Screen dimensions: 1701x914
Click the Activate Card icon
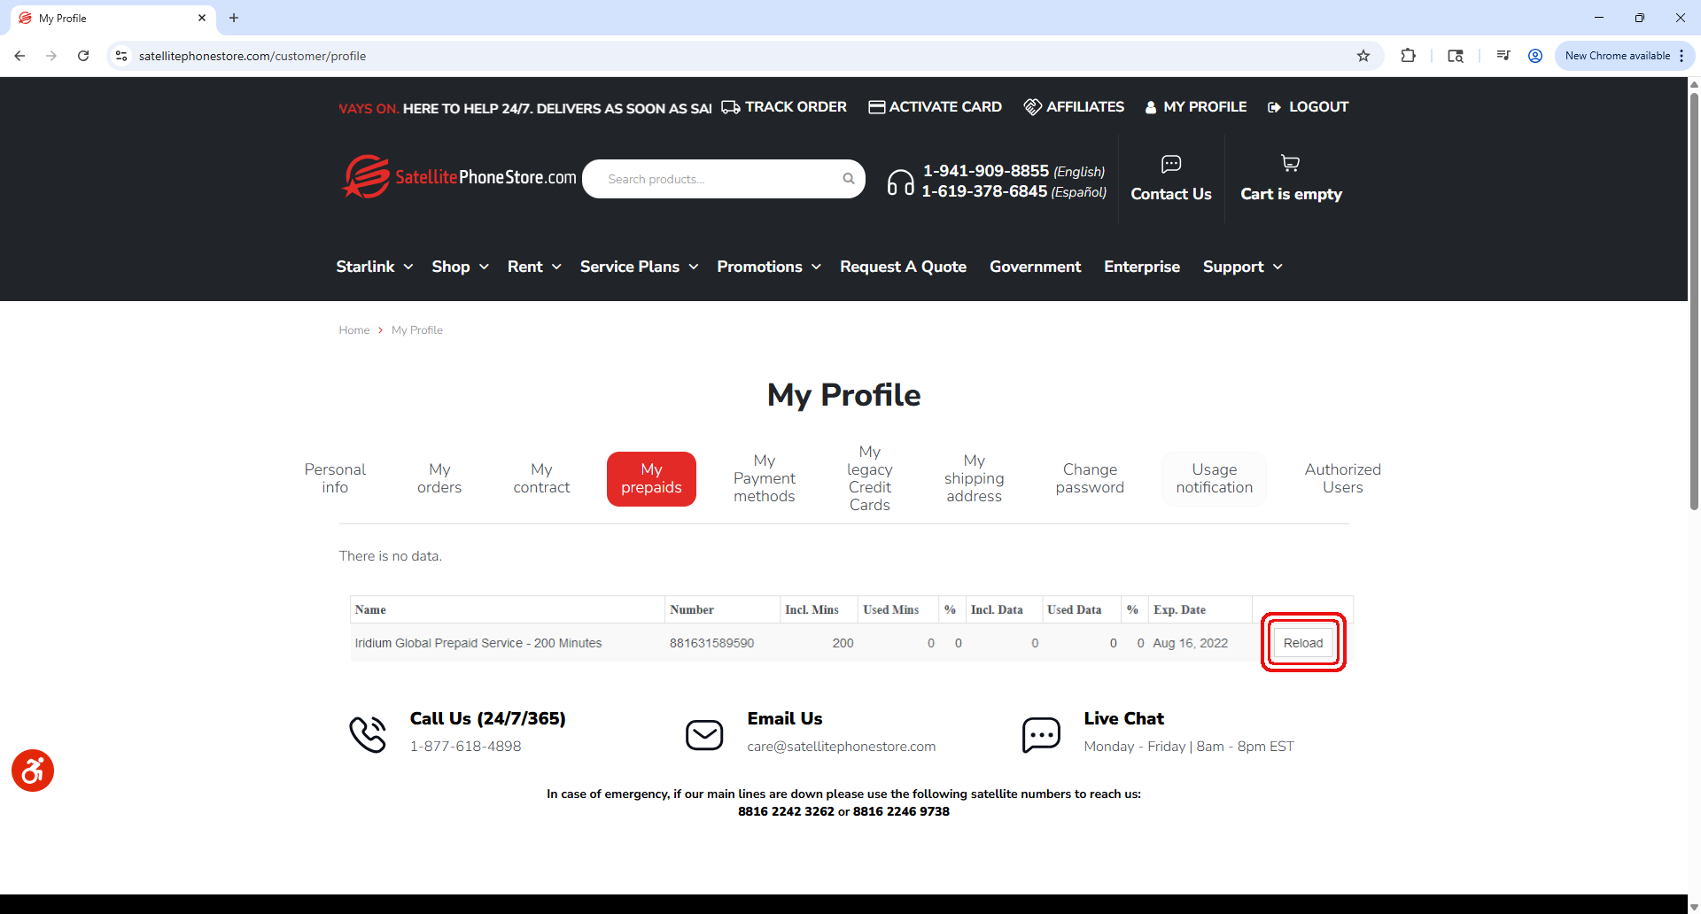pos(876,107)
